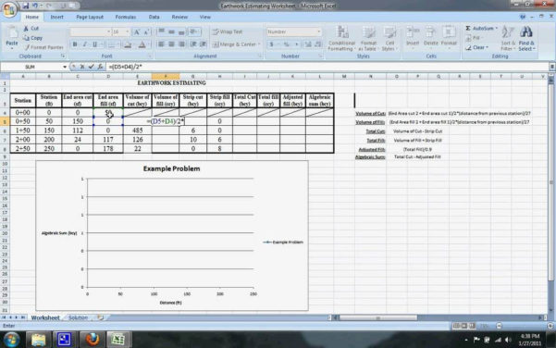Open Firefox from the taskbar
This screenshot has height=348, width=556.
(x=93, y=340)
